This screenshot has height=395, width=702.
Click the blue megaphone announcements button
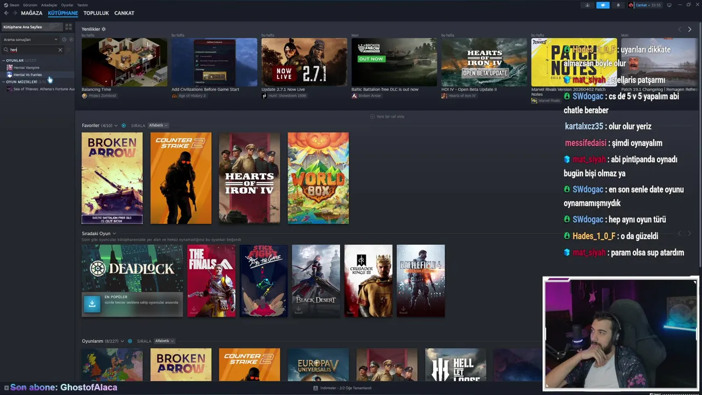pyautogui.click(x=603, y=5)
